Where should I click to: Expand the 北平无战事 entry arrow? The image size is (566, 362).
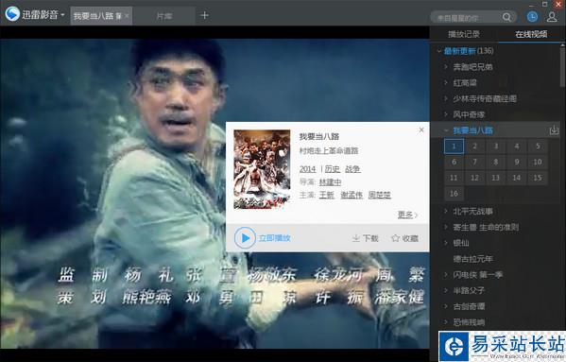coord(446,211)
